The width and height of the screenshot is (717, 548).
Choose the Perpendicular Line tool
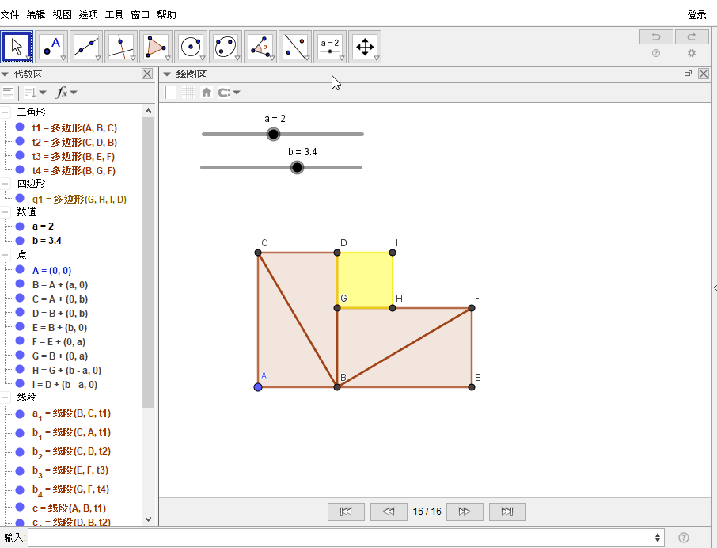tap(121, 47)
